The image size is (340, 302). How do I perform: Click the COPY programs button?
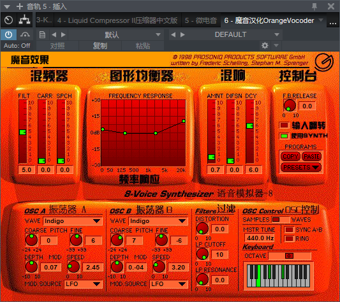tap(290, 157)
